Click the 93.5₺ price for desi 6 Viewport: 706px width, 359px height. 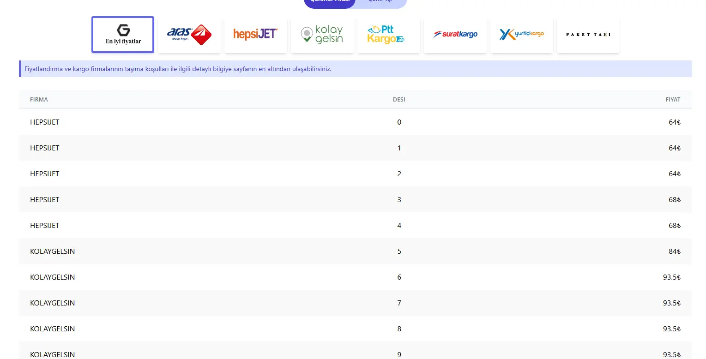pos(672,277)
